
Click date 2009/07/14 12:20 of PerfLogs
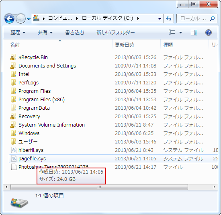pos(135,83)
